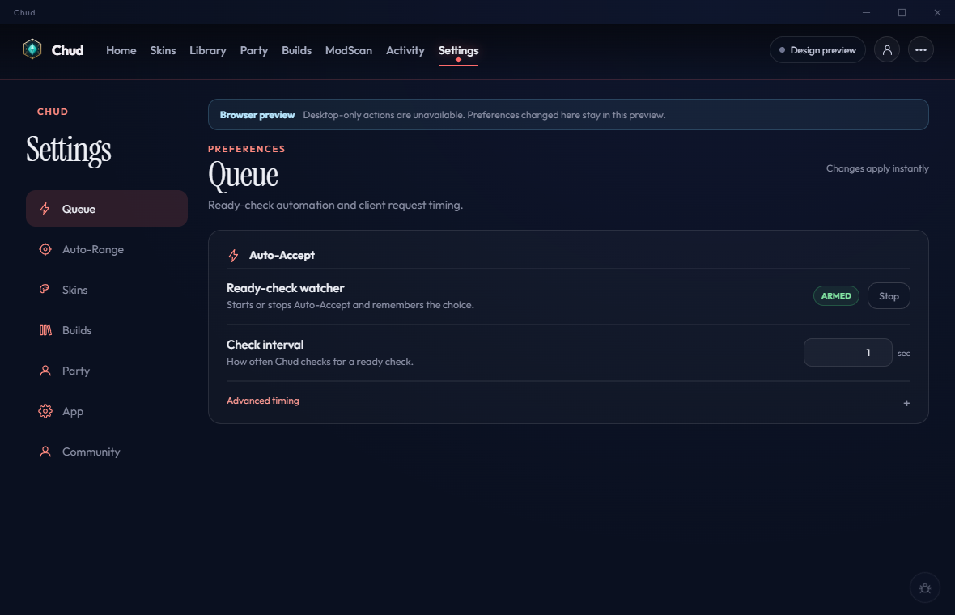Screen dimensions: 955x615
Task: Click the 'Browser preview' banner label
Action: tap(257, 115)
